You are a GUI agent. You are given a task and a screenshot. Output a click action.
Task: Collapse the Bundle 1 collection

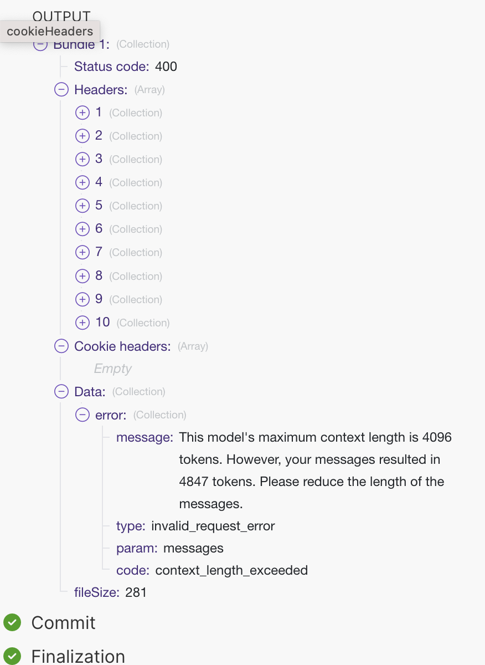pyautogui.click(x=40, y=45)
